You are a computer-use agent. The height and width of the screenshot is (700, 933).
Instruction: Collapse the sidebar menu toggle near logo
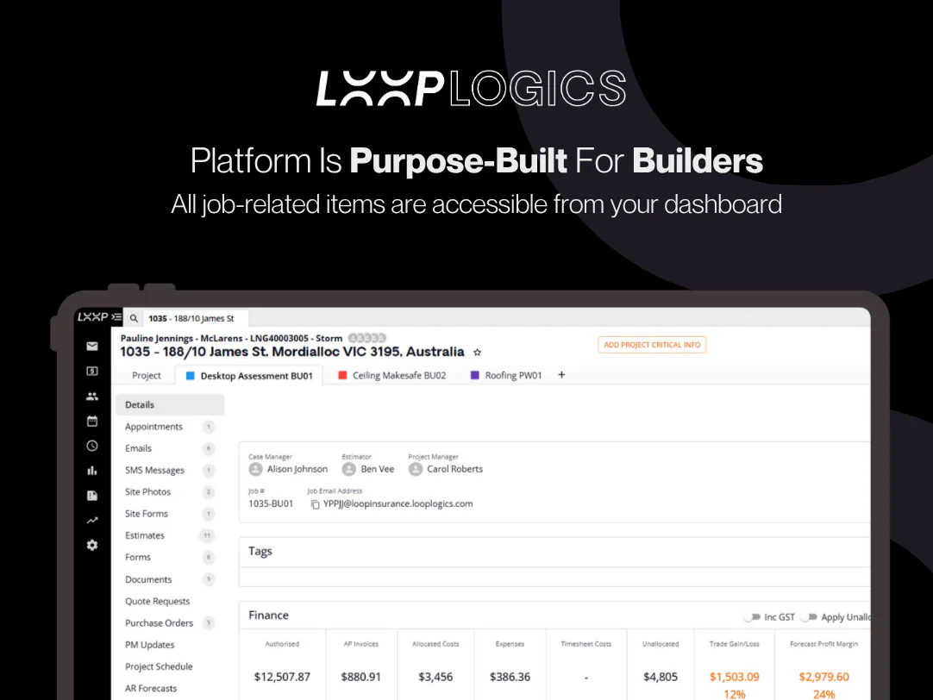pos(116,317)
